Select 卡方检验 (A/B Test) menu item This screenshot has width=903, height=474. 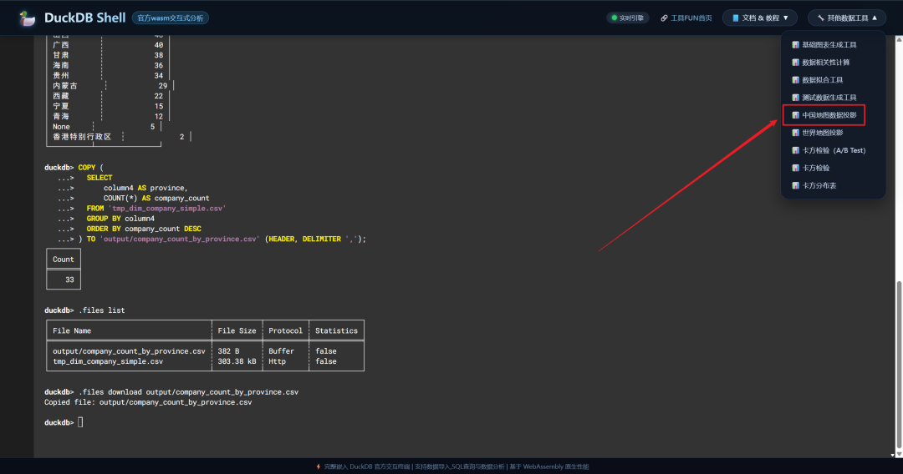(x=833, y=150)
